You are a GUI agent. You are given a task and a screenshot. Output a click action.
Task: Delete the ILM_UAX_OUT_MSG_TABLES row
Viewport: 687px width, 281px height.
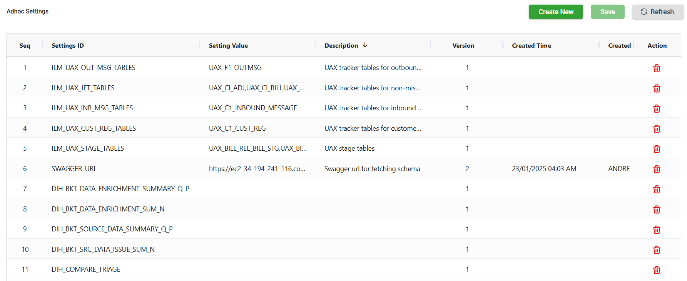[657, 68]
